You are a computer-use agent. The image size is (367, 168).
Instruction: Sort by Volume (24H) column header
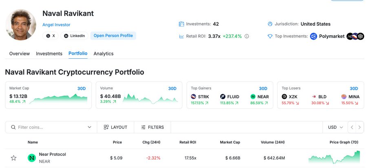point(273,142)
